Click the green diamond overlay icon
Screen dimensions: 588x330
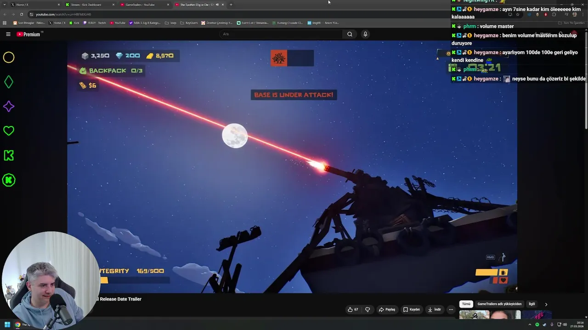(x=9, y=82)
